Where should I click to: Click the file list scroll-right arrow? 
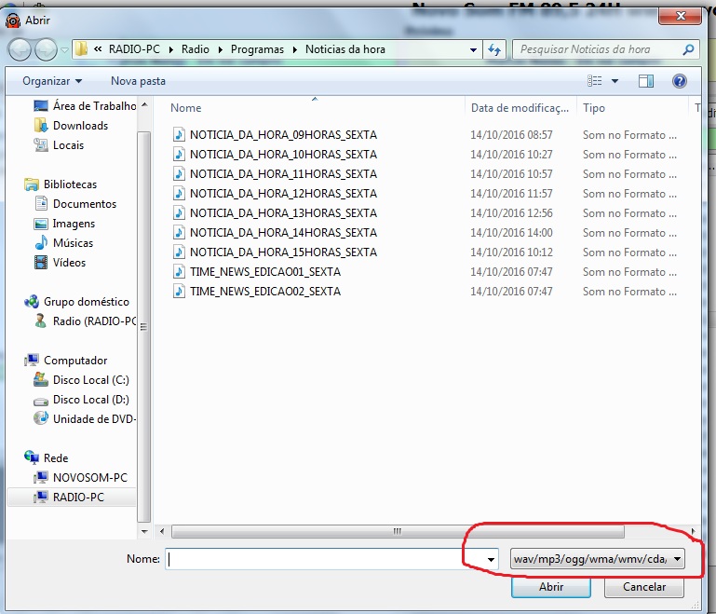point(693,531)
